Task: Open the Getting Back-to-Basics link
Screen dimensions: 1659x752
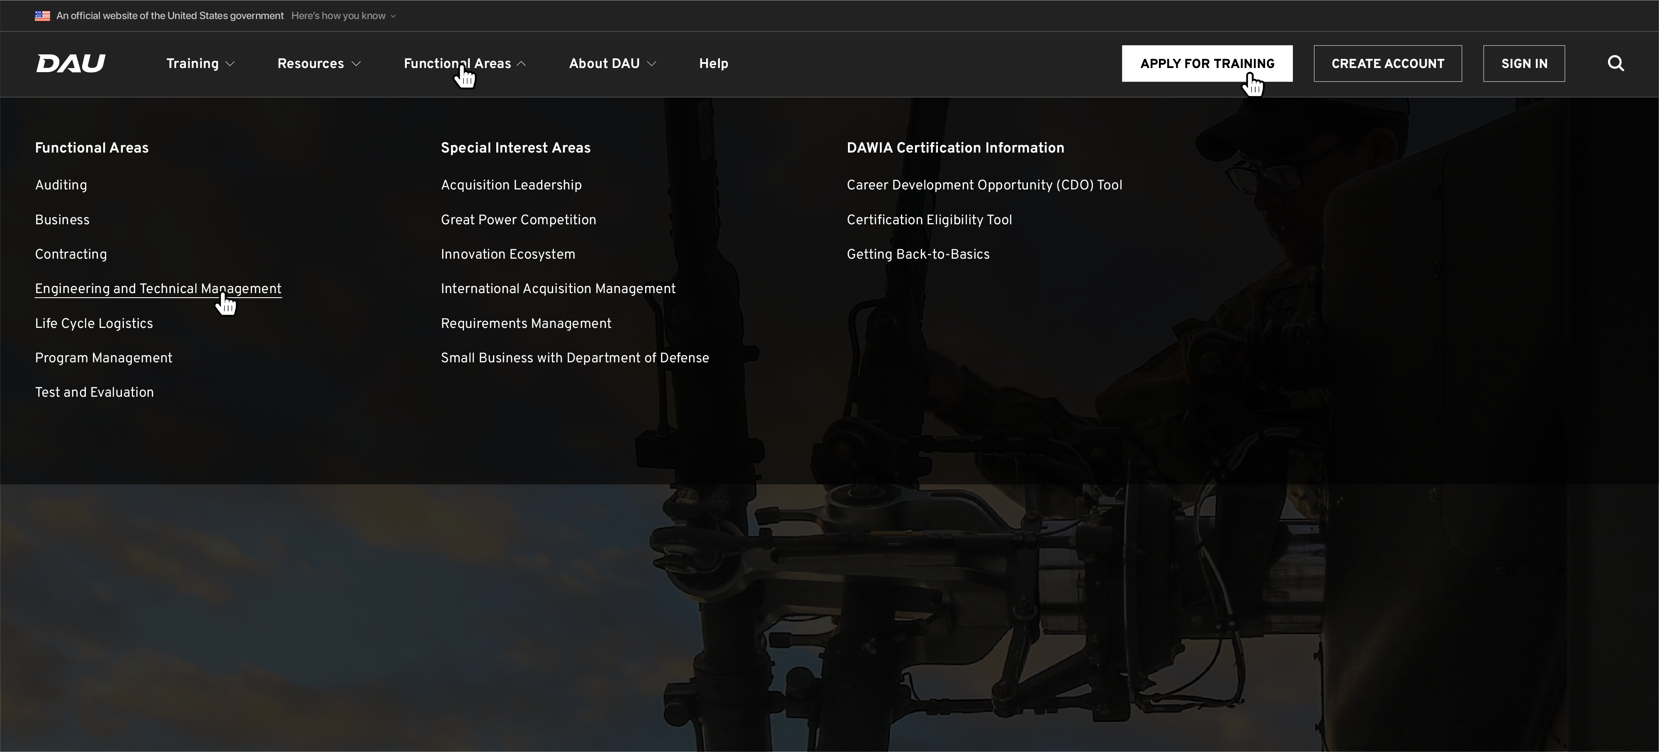Action: (918, 254)
